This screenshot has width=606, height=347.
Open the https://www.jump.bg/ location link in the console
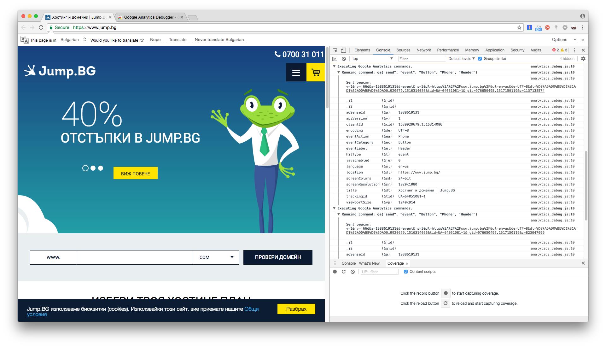419,172
